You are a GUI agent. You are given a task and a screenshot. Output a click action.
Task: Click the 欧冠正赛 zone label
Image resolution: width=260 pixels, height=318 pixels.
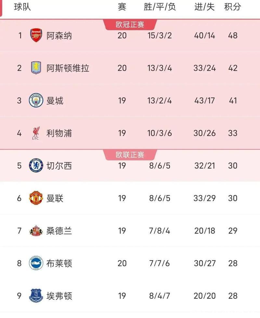click(130, 24)
